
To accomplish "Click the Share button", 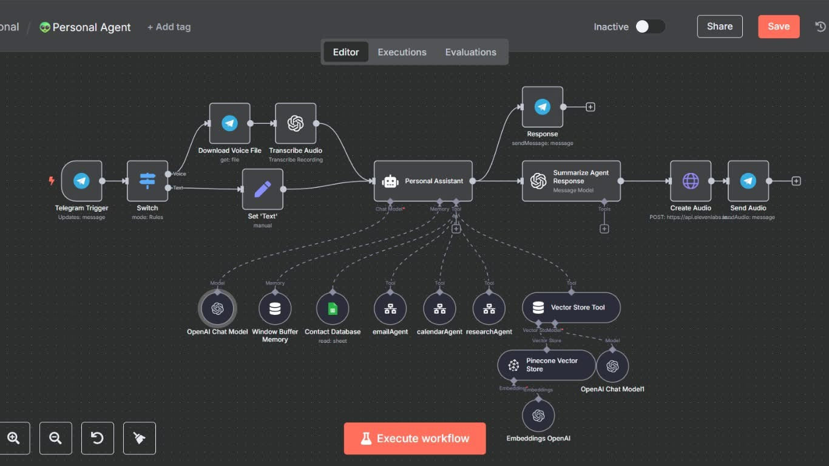I will [720, 27].
